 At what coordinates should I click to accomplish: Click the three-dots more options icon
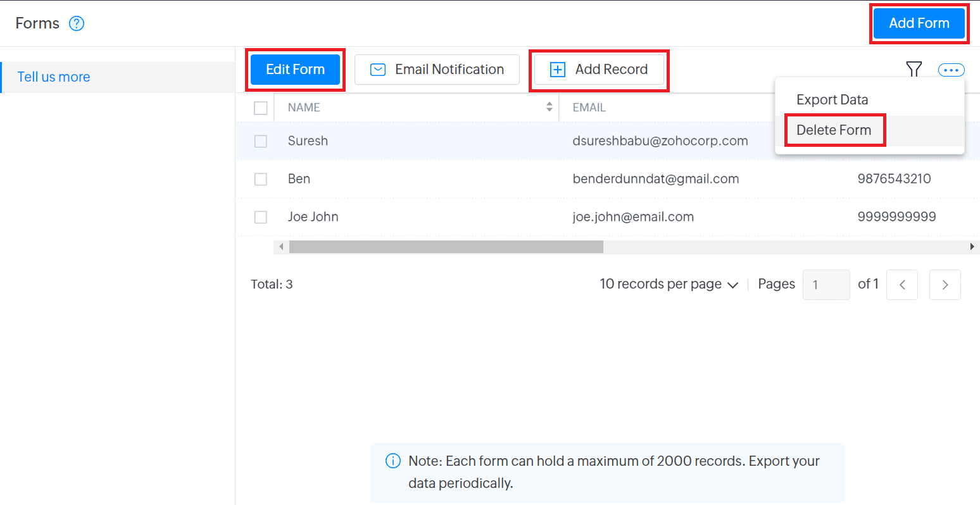click(951, 70)
